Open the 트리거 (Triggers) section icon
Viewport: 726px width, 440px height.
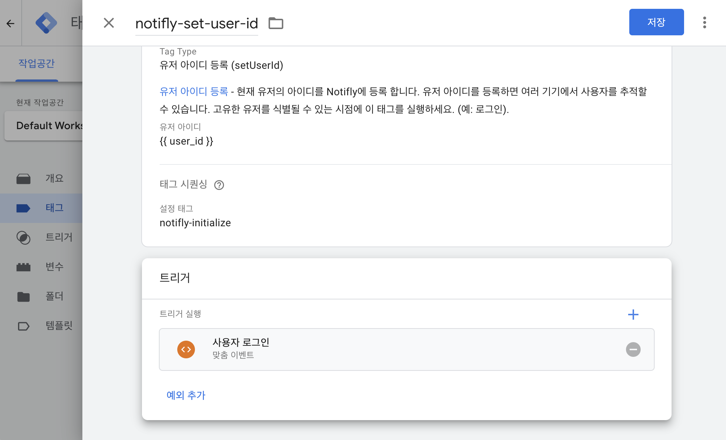click(x=24, y=238)
